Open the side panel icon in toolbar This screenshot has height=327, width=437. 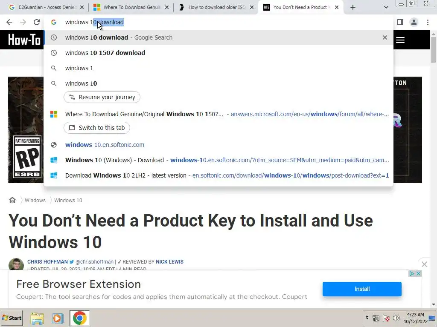pos(400,22)
